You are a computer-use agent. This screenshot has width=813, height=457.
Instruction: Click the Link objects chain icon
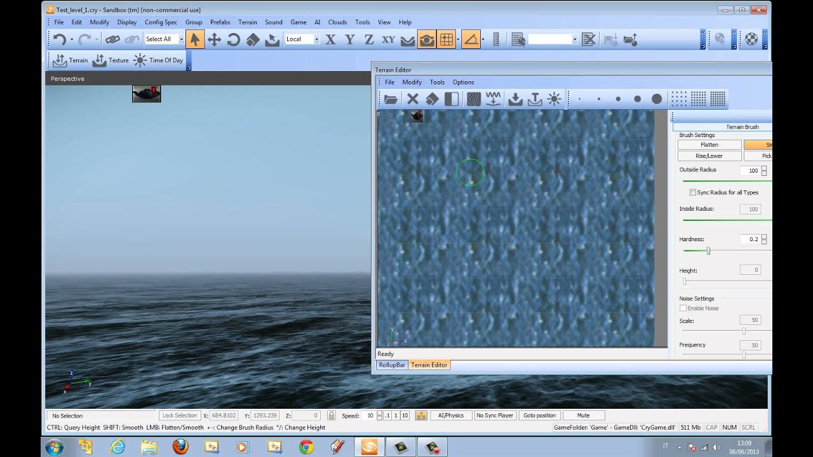coord(112,39)
